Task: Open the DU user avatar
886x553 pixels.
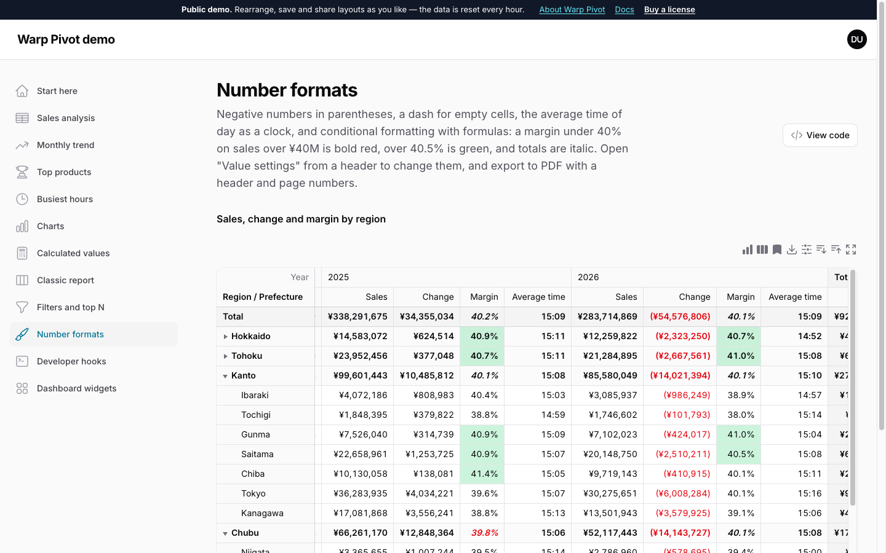Action: tap(857, 39)
